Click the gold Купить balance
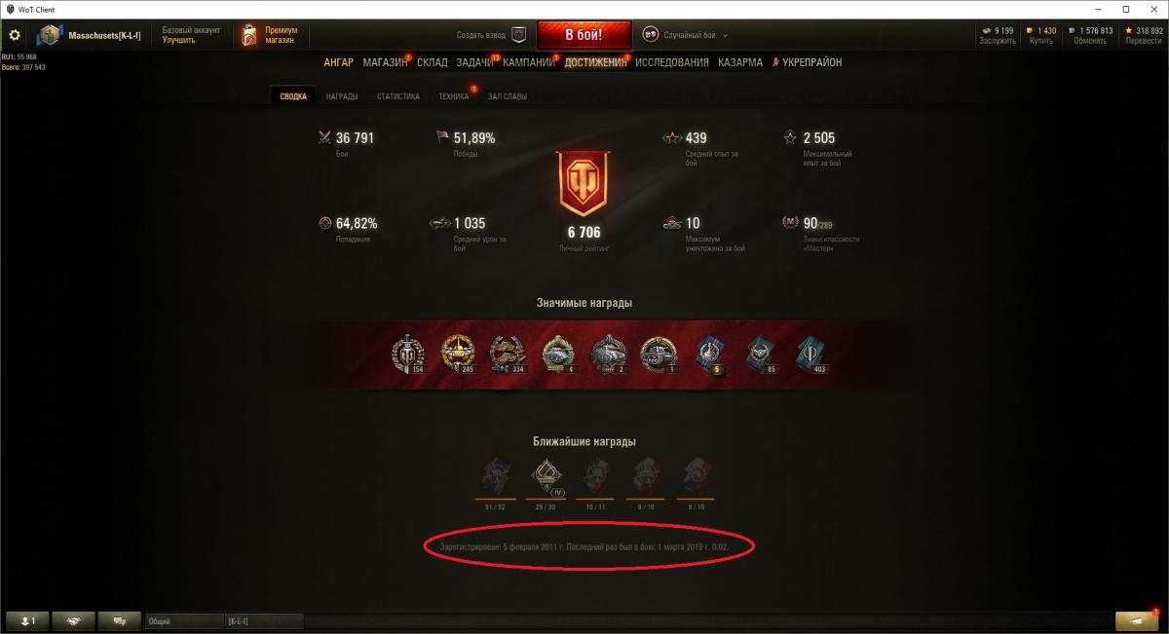This screenshot has height=634, width=1169. coord(1040,36)
